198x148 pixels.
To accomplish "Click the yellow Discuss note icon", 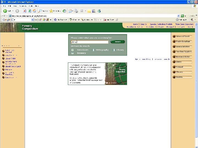I will point(89,11).
